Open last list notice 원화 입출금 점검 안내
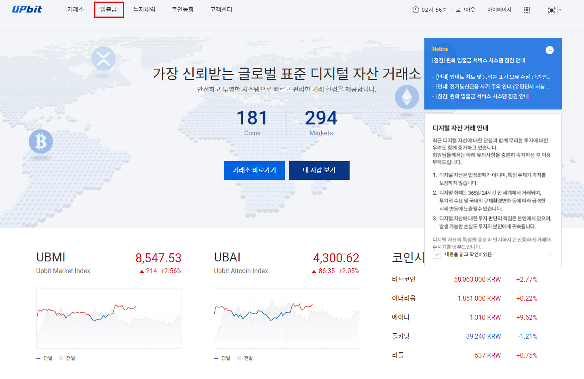 click(482, 96)
